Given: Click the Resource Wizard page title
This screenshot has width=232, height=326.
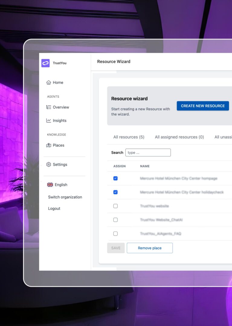Looking at the screenshot, I should point(114,62).
